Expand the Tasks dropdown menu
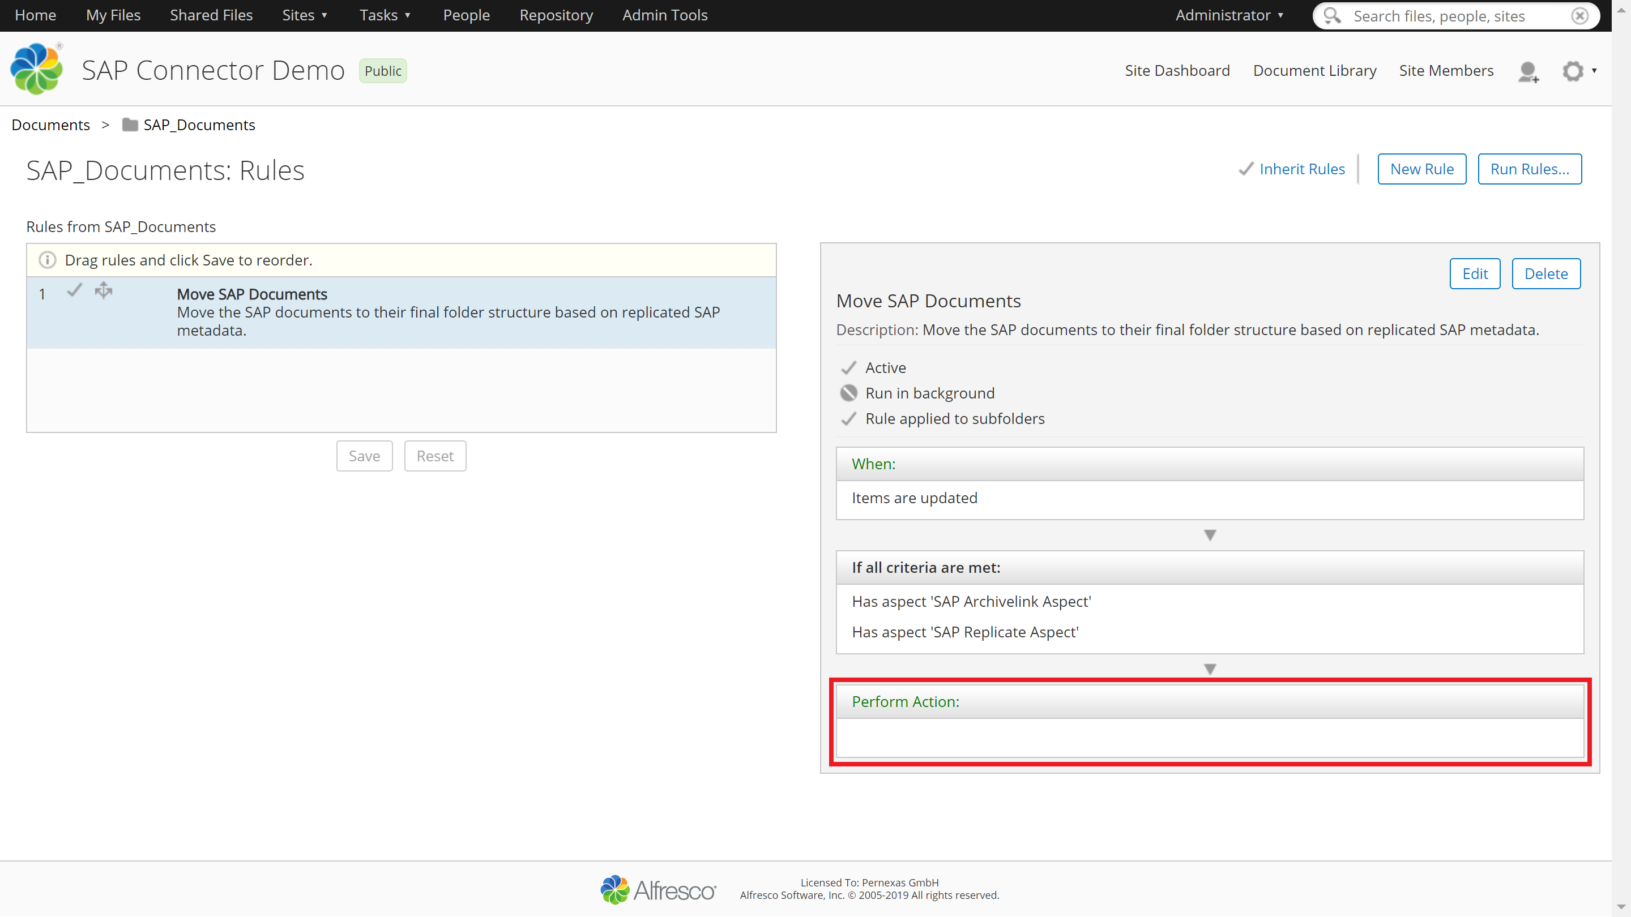This screenshot has height=917, width=1631. (385, 15)
